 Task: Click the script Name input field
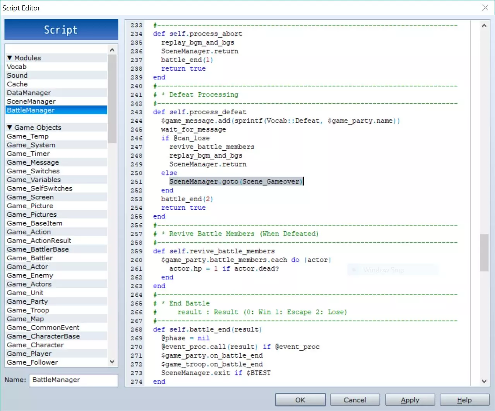[x=74, y=380]
